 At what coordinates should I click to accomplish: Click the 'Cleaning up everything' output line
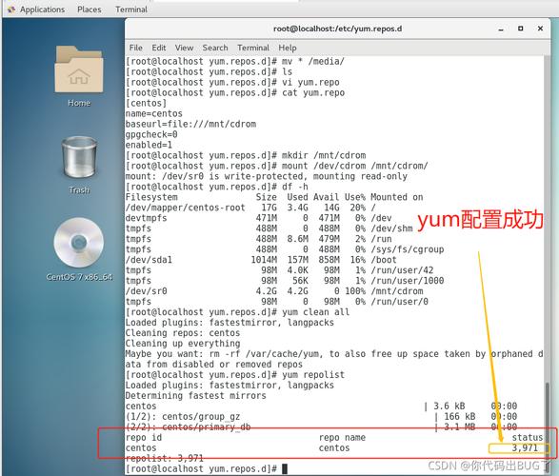point(183,344)
